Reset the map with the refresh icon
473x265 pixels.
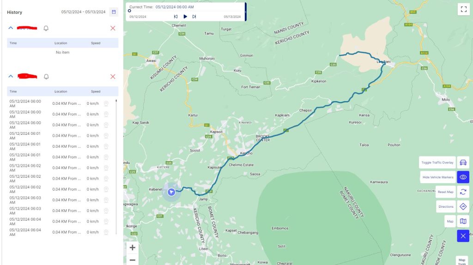point(463,192)
